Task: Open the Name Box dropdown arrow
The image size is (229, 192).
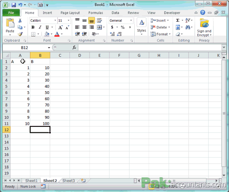Action: click(x=49, y=48)
